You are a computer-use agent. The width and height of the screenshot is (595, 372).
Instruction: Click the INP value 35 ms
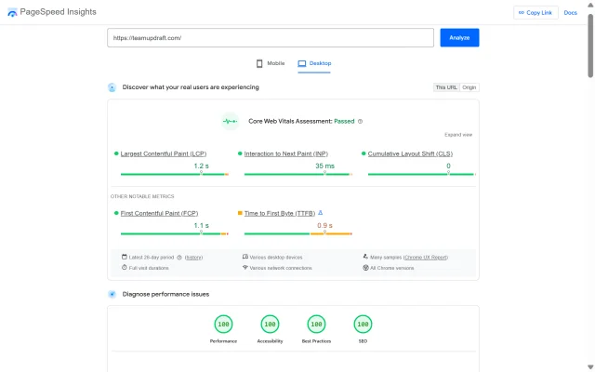[324, 166]
